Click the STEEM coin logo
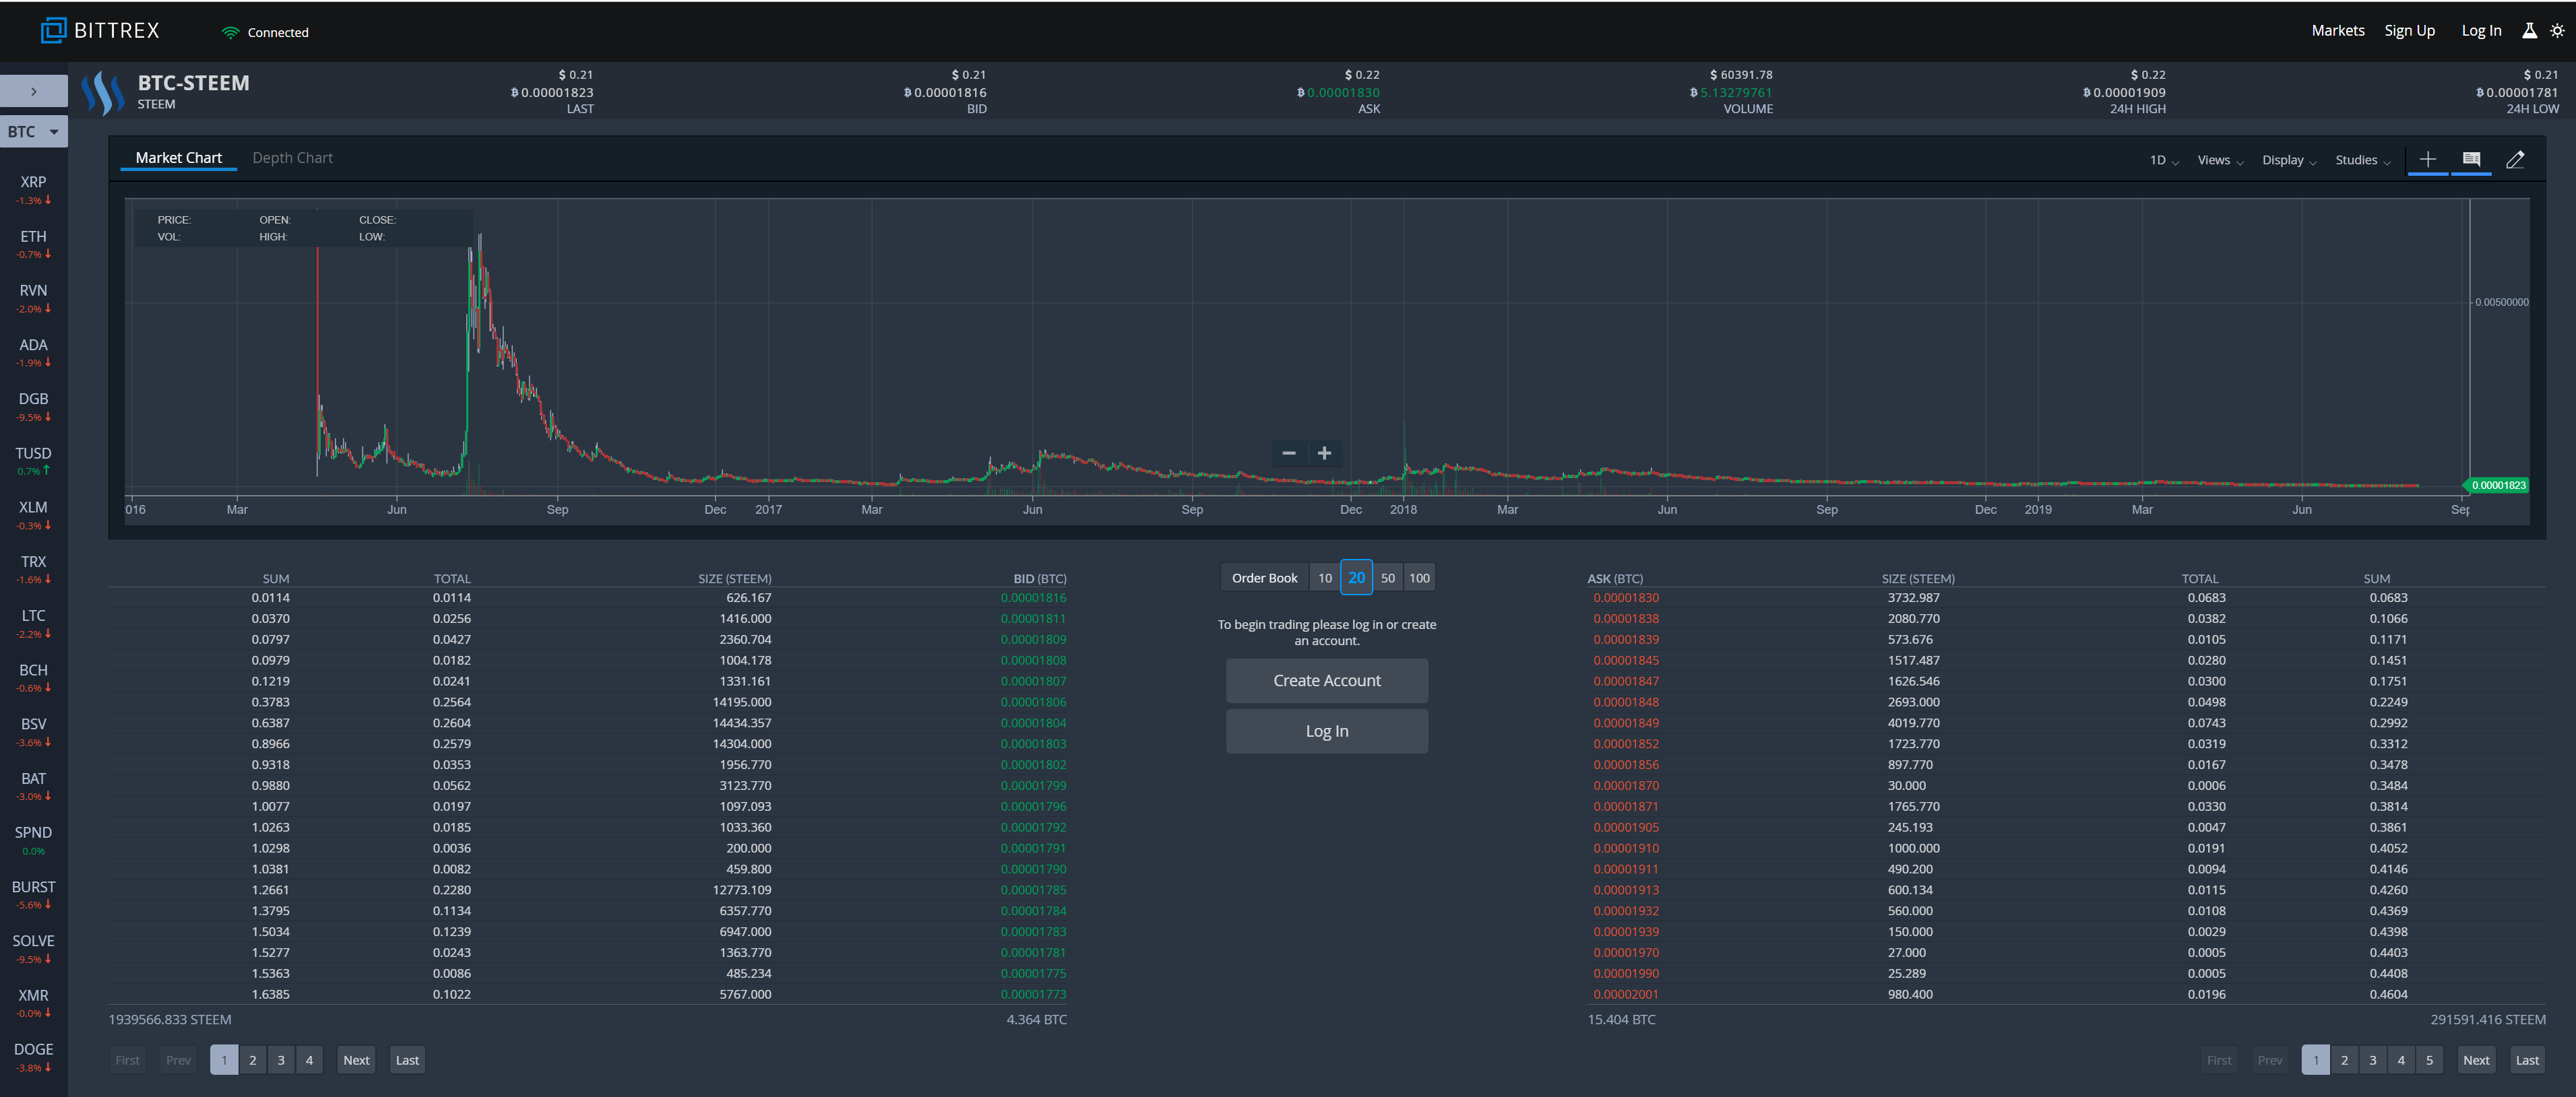 pos(102,93)
